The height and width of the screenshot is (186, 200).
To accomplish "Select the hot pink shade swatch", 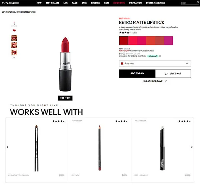I will click(142, 41).
